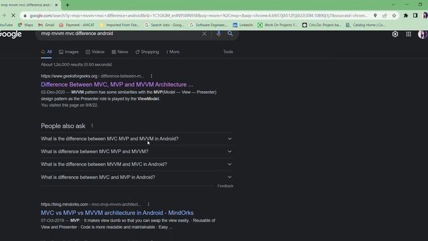Open the More search categories menu
The width and height of the screenshot is (428, 241).
click(x=173, y=52)
